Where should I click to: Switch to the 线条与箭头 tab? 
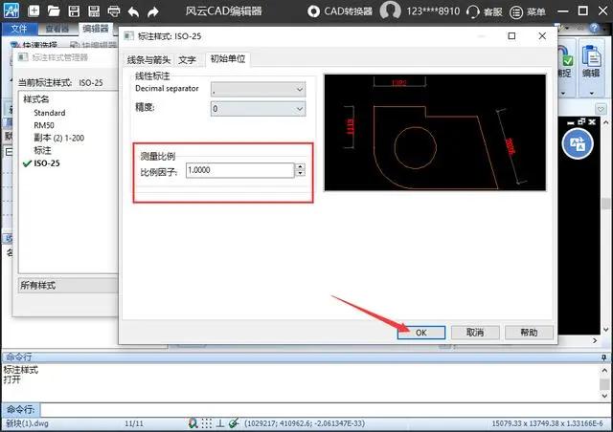click(148, 59)
